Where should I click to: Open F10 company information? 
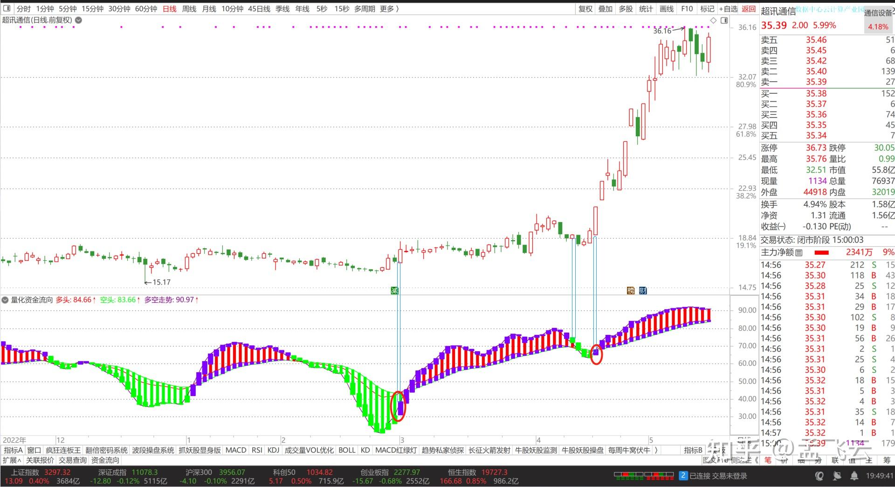pos(687,9)
